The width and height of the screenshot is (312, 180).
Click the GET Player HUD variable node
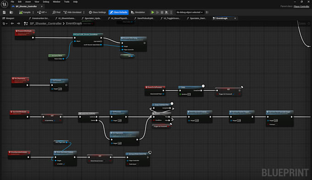[x=61, y=142]
